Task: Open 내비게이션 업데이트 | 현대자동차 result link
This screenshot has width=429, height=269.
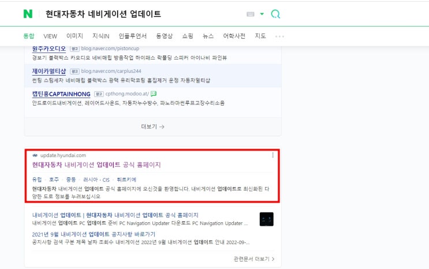Action: 115,215
